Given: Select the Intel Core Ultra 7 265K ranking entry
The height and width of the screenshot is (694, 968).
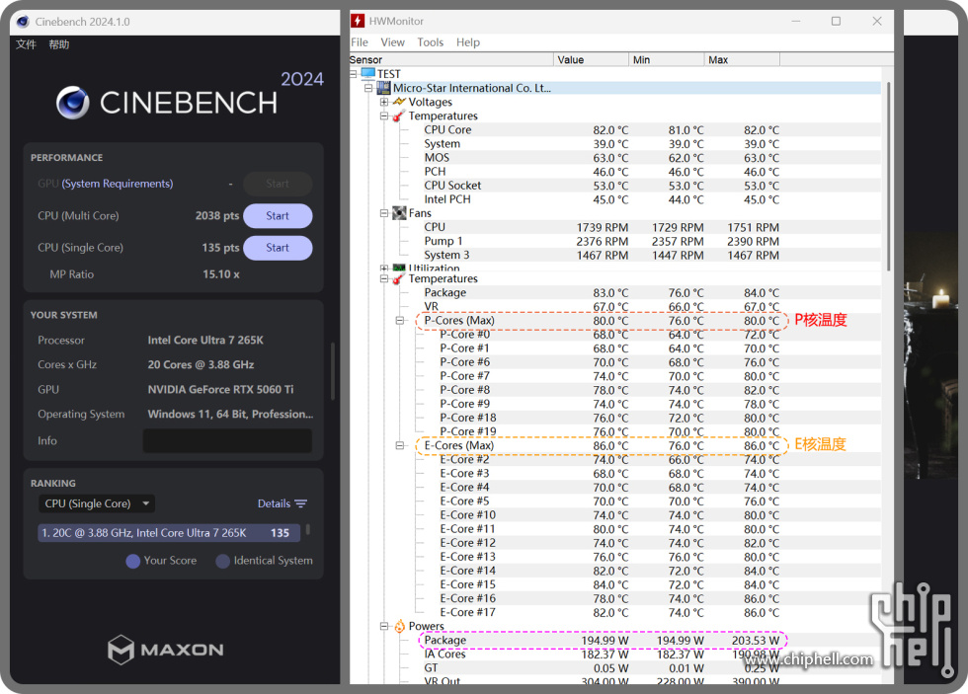Looking at the screenshot, I should 169,533.
